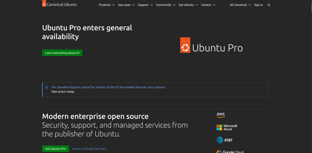Click the AT&T logo
The height and width of the screenshot is (153, 312).
(x=225, y=140)
